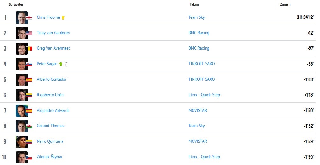Click the white jersey icon beside Peter Sagan
The width and height of the screenshot is (320, 165).
[x=66, y=64]
